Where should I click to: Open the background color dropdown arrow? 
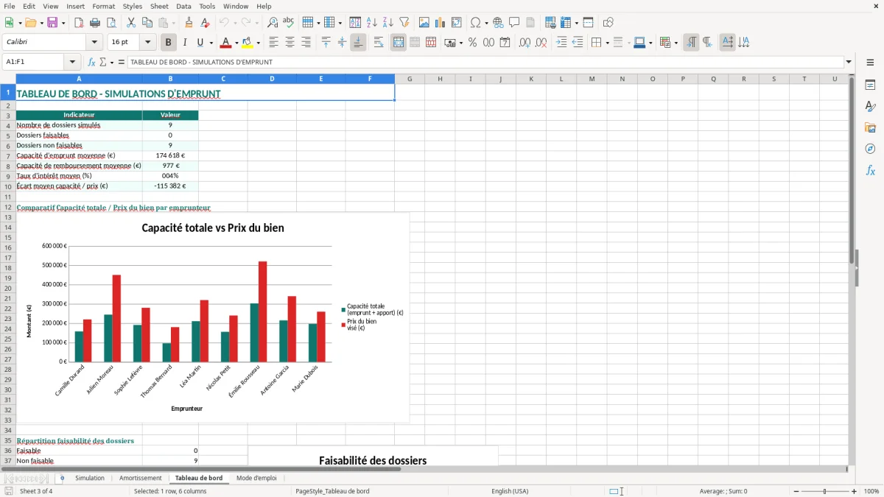click(x=258, y=43)
